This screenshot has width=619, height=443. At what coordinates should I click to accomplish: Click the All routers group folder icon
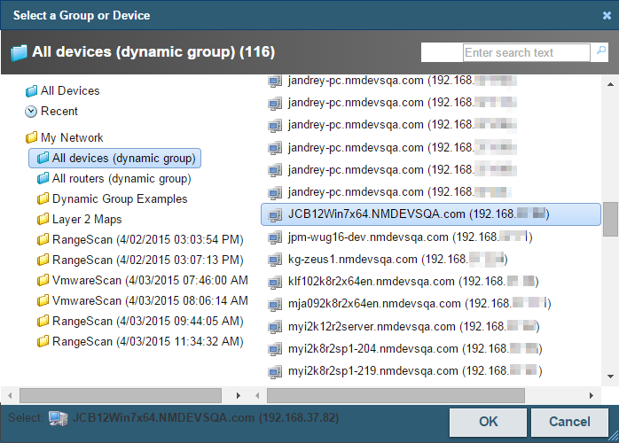(x=43, y=178)
